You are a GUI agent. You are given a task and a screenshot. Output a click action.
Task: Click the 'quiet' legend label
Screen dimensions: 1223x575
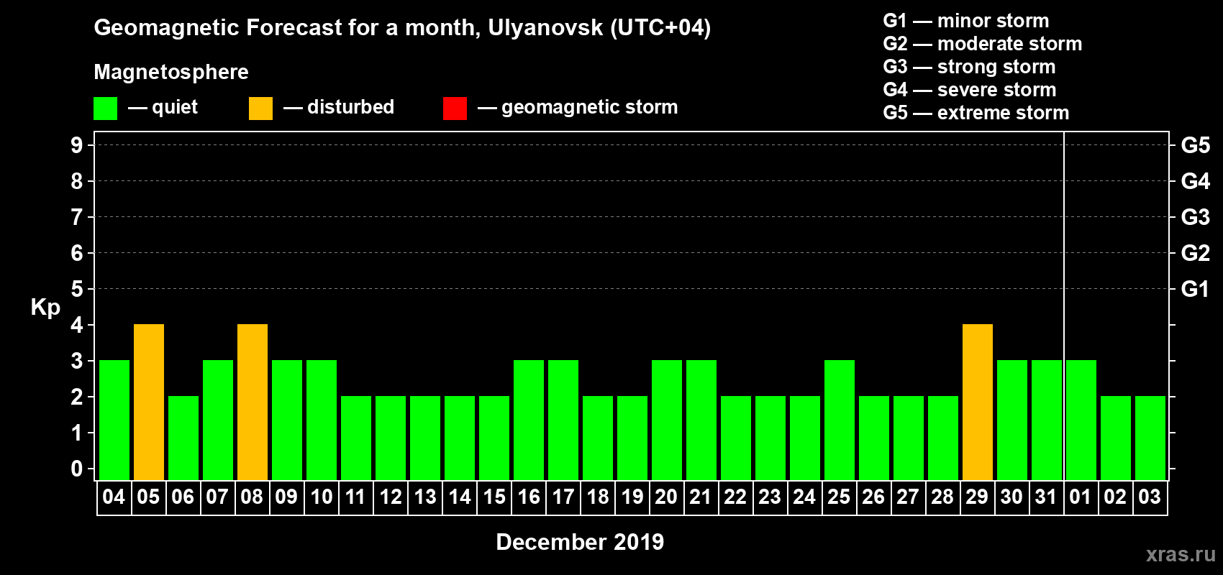click(175, 107)
